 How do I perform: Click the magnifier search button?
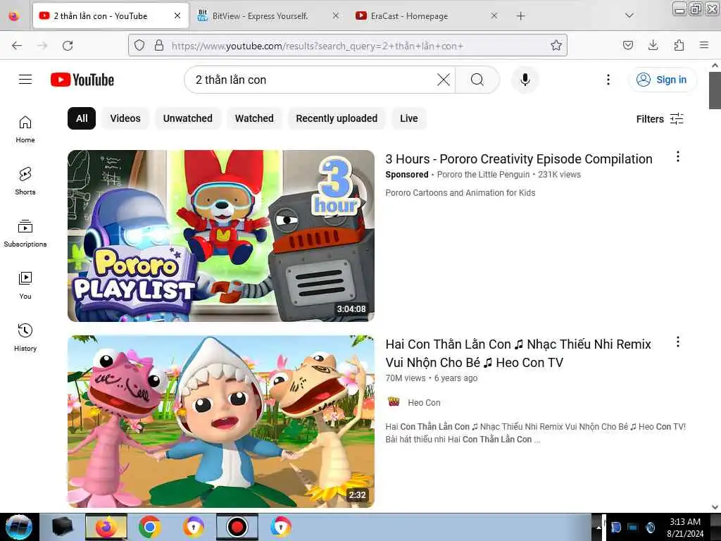coord(477,80)
